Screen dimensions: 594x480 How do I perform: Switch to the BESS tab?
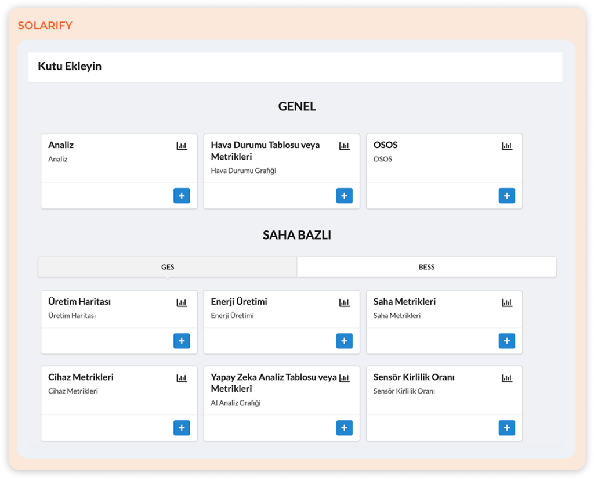click(x=426, y=266)
